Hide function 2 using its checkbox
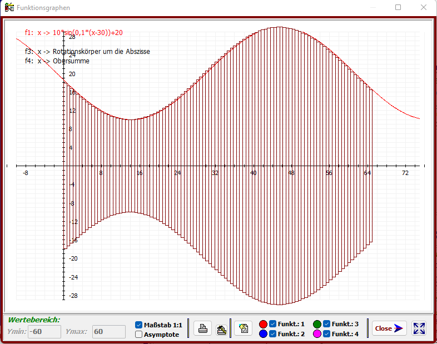Screen dimensions: 437x344 click(273, 334)
